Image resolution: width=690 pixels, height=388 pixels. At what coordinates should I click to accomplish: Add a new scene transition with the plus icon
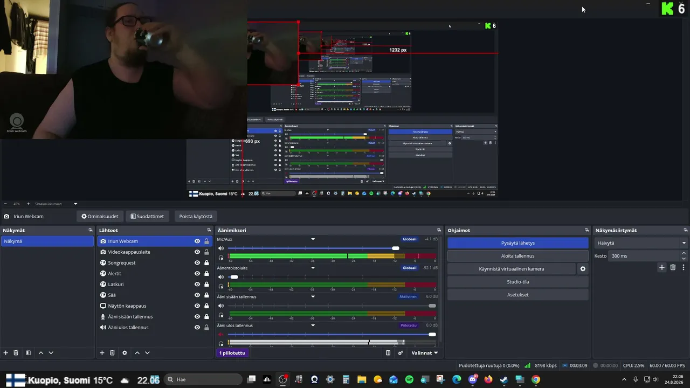(662, 267)
